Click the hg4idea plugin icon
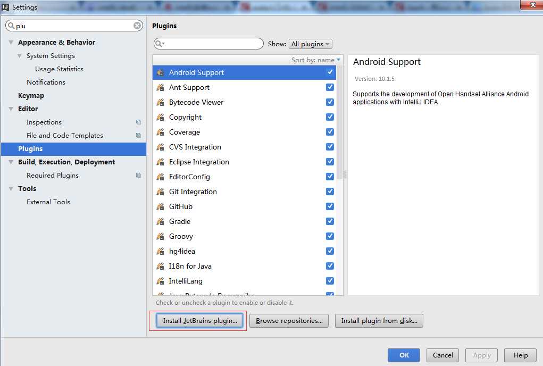The image size is (543, 366). coord(160,251)
